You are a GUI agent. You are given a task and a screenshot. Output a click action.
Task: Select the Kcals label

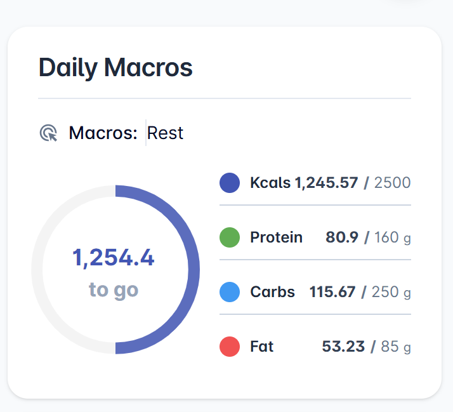click(x=270, y=183)
